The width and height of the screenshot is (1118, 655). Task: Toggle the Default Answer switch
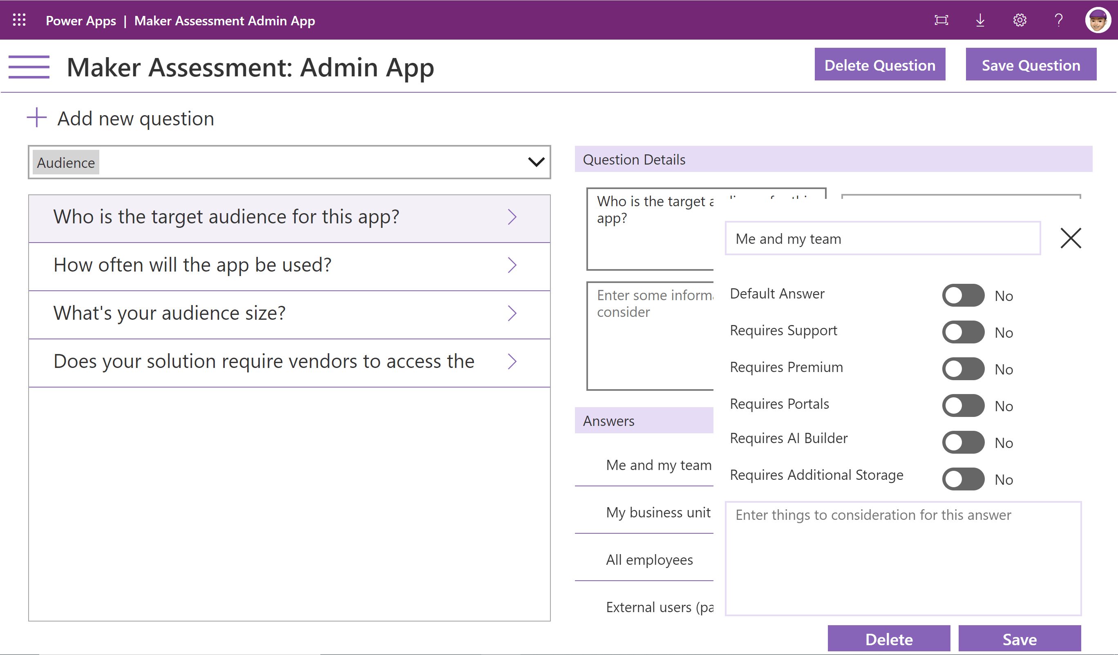[963, 295]
